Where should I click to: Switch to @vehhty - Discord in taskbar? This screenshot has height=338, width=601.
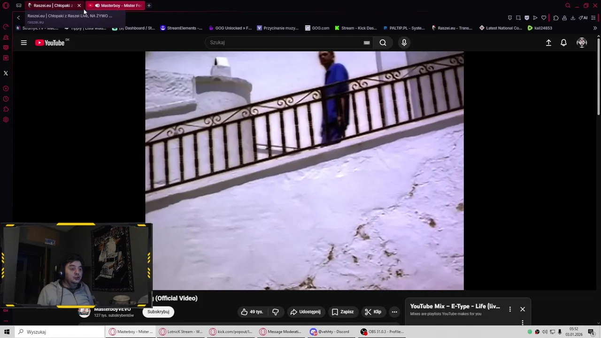[x=331, y=332]
